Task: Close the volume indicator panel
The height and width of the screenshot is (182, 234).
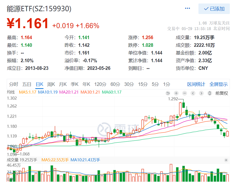Action: pyautogui.click(x=226, y=160)
